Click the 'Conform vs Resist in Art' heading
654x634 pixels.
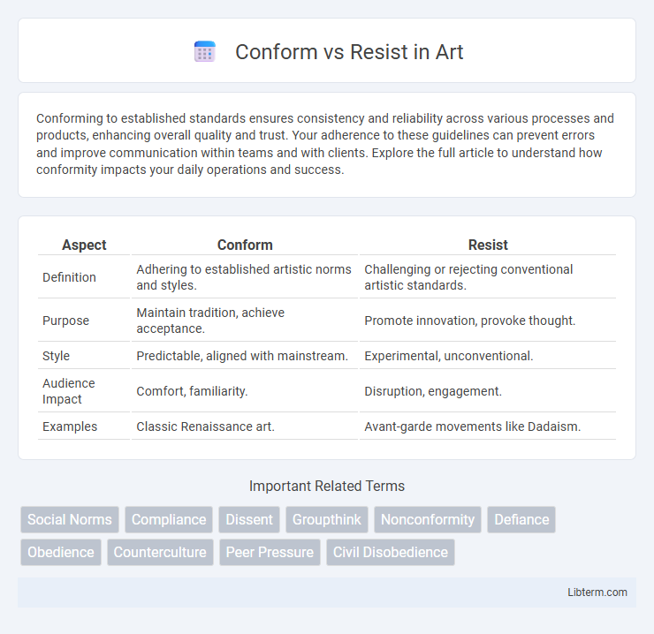pos(349,52)
